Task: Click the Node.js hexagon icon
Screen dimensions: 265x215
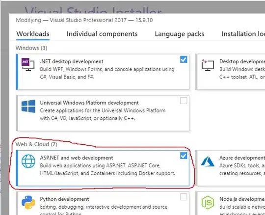Action: (208, 203)
